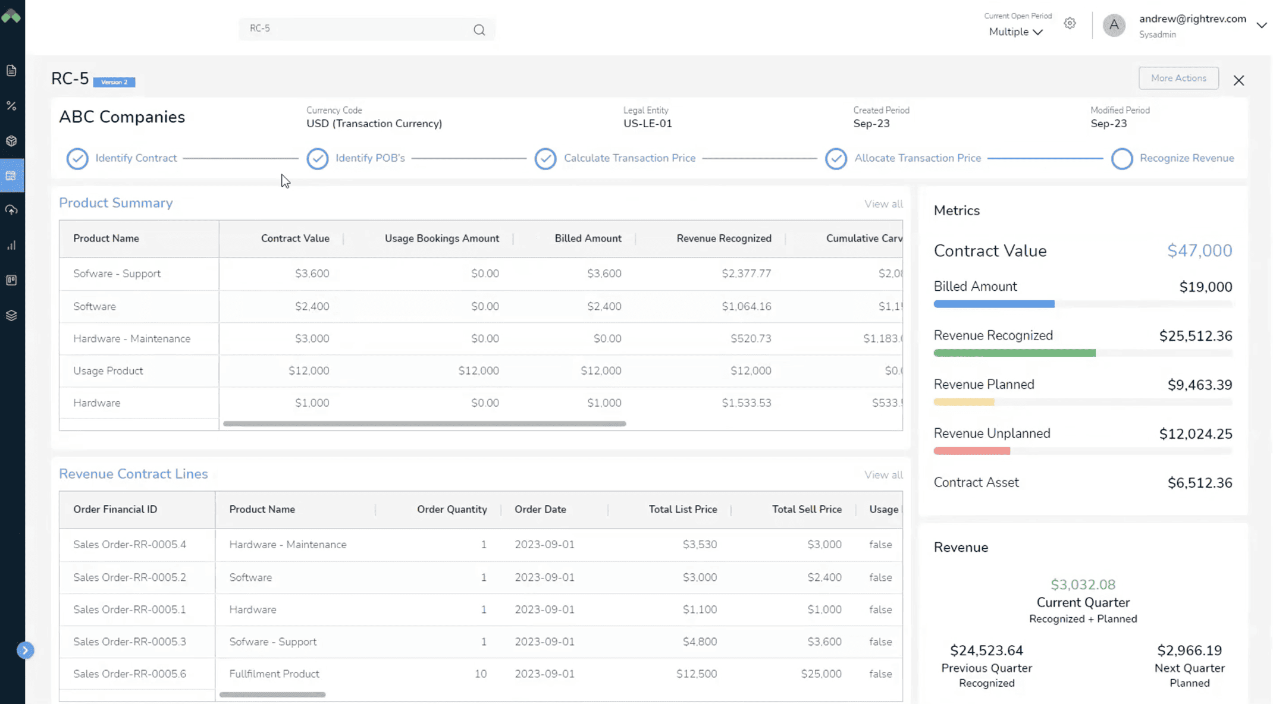
Task: Open the Current Open Period Multiple dropdown
Action: pyautogui.click(x=1015, y=32)
